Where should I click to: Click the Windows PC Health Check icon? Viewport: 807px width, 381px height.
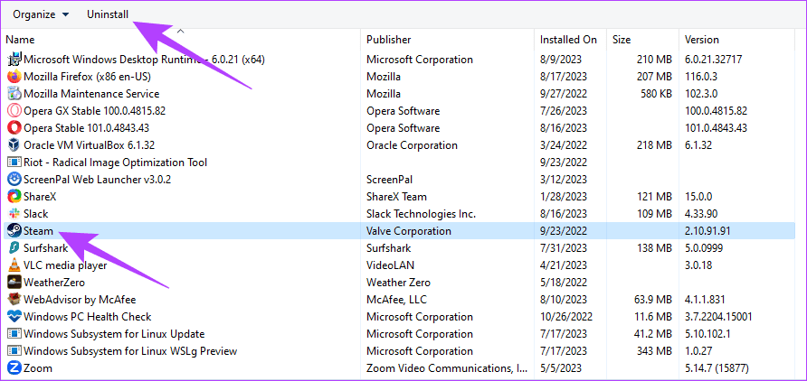click(x=14, y=316)
